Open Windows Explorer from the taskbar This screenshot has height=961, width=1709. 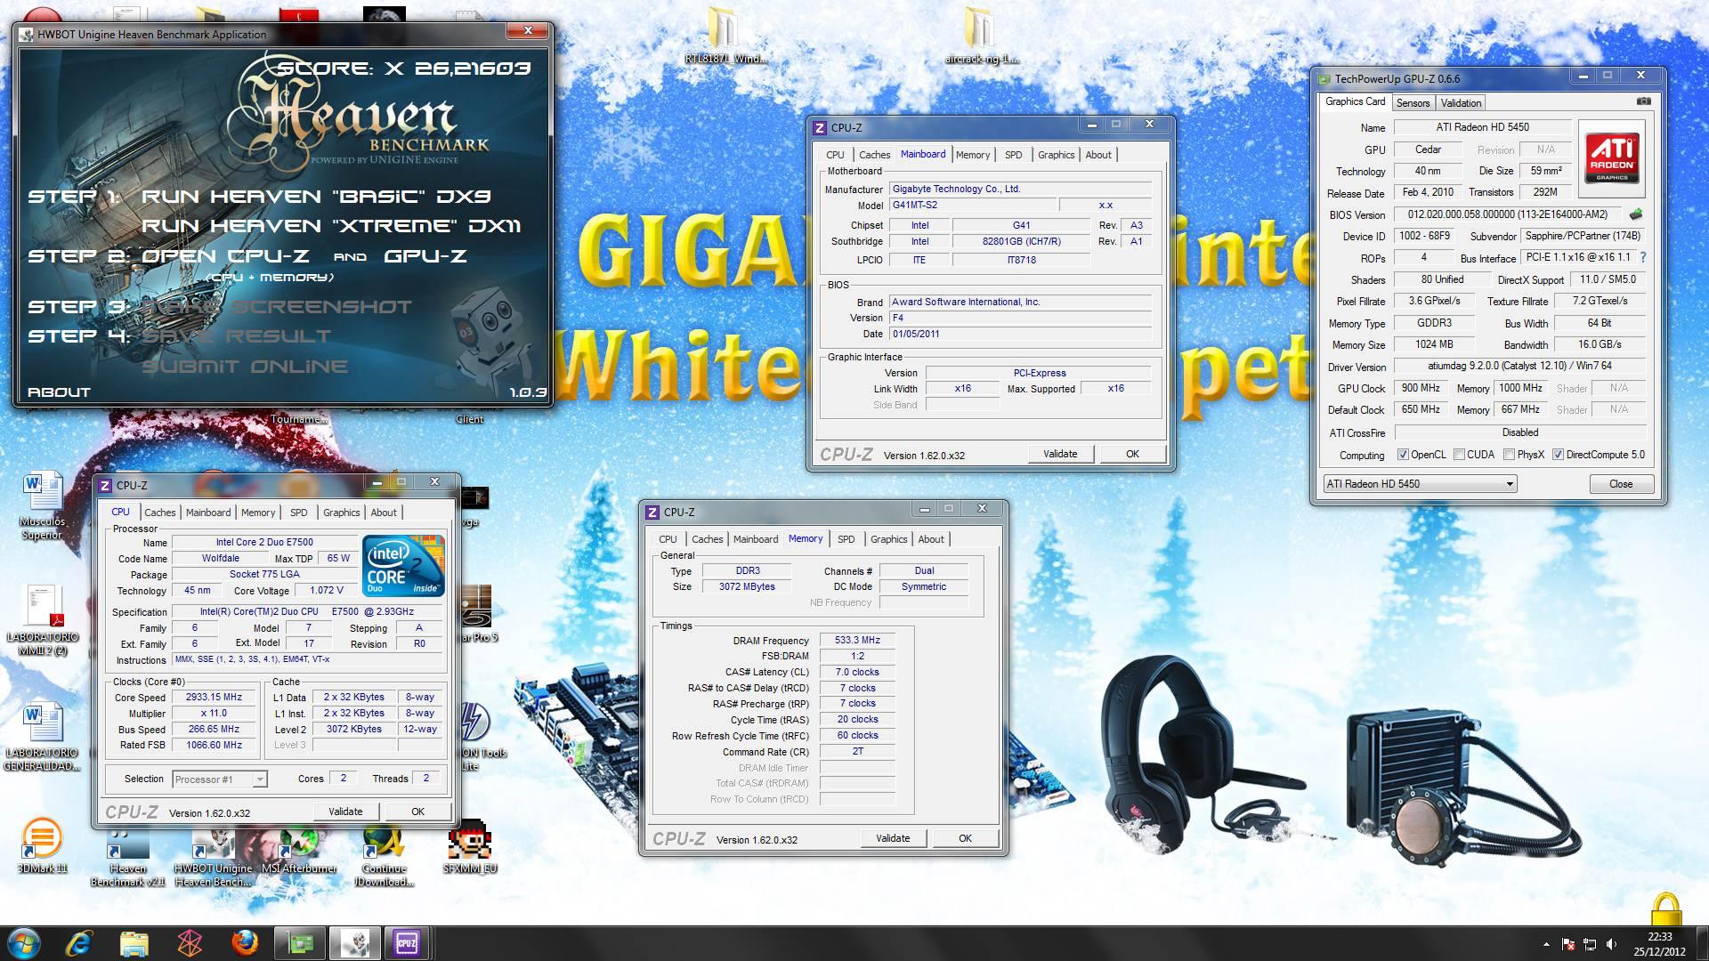[x=134, y=942]
